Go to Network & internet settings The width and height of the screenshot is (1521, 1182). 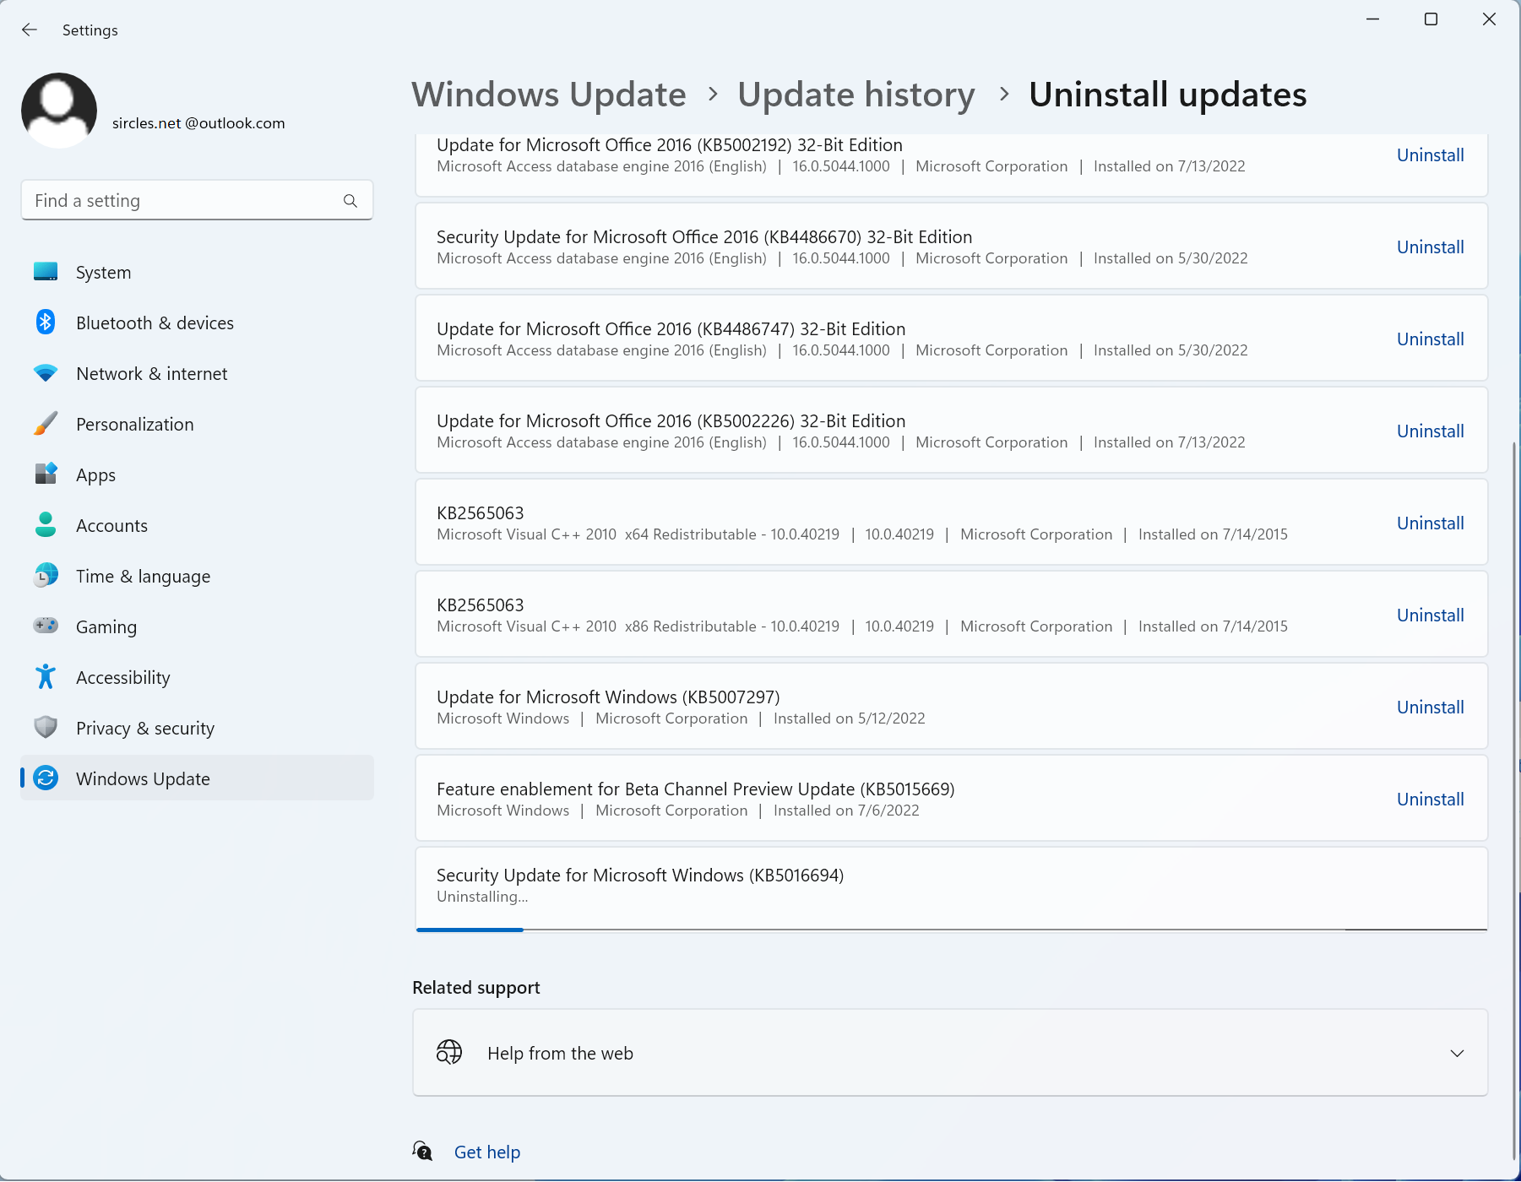(197, 373)
